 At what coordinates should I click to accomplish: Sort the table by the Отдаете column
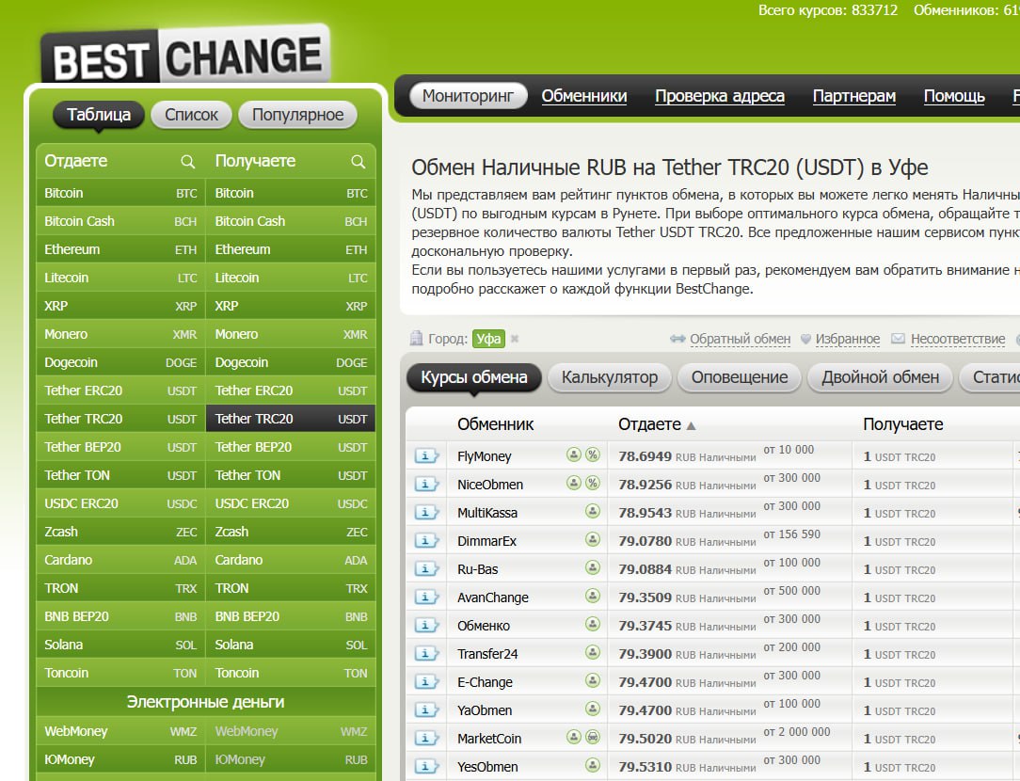656,424
